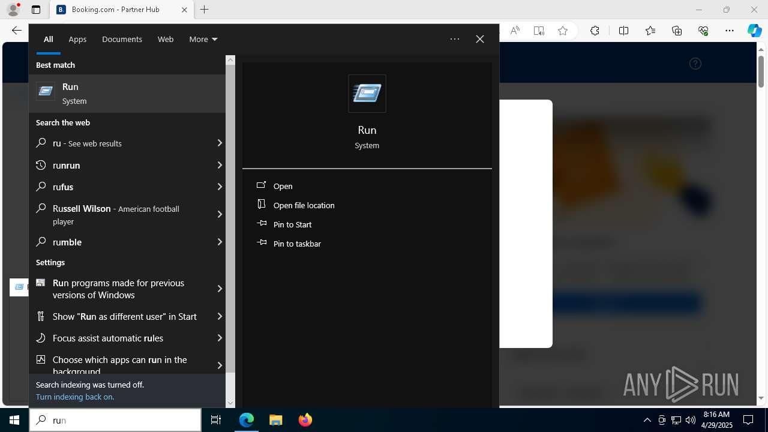The width and height of the screenshot is (768, 432).
Task: Click the large Run app icon in preview
Action: coord(367,94)
